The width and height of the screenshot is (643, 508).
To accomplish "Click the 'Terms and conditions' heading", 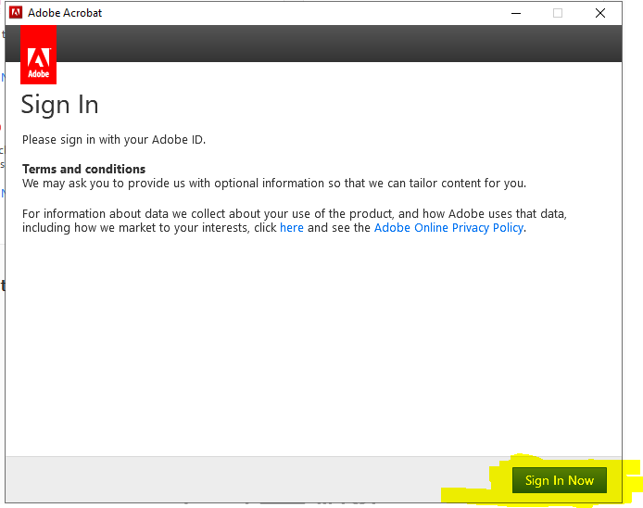I will pos(83,169).
